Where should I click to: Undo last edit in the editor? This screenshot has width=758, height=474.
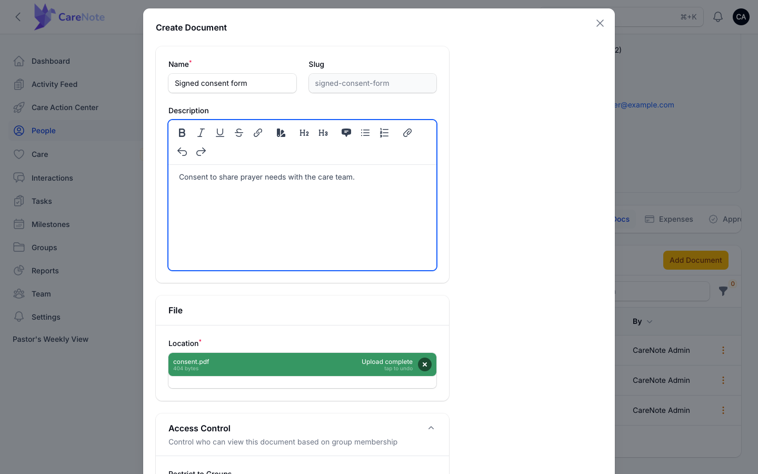point(182,152)
